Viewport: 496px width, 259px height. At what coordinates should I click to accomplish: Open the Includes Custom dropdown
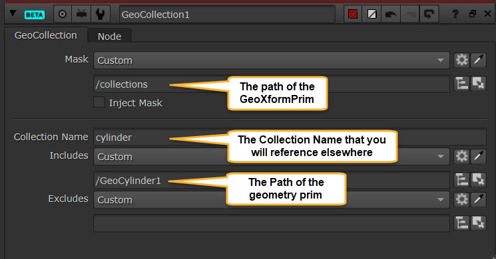(271, 157)
